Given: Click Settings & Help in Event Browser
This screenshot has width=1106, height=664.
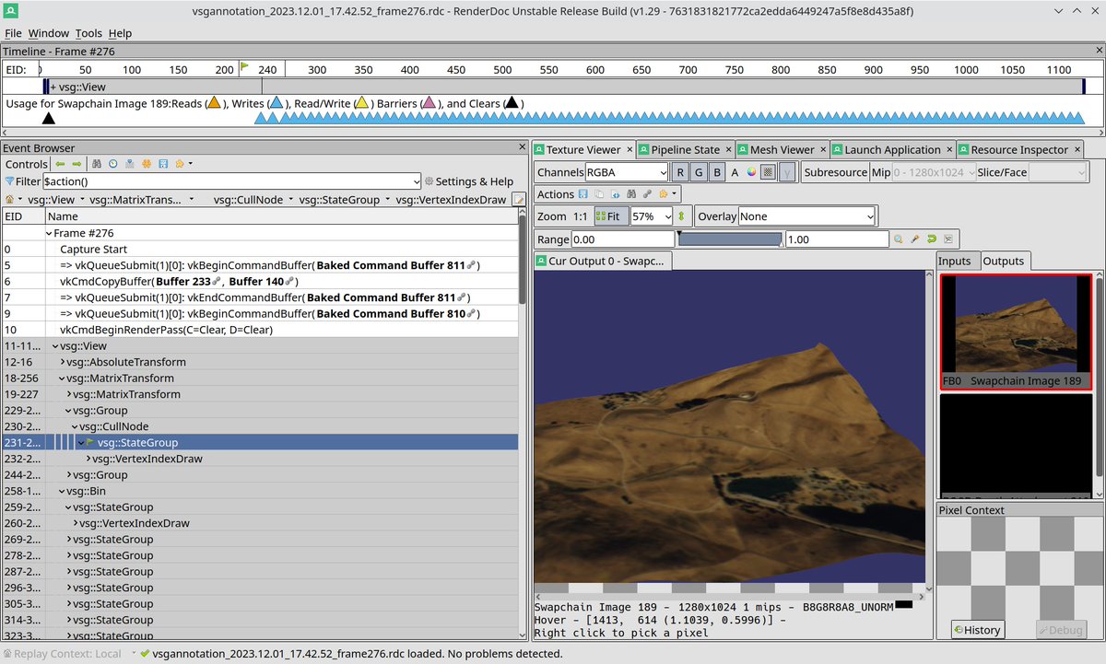Looking at the screenshot, I should (467, 181).
